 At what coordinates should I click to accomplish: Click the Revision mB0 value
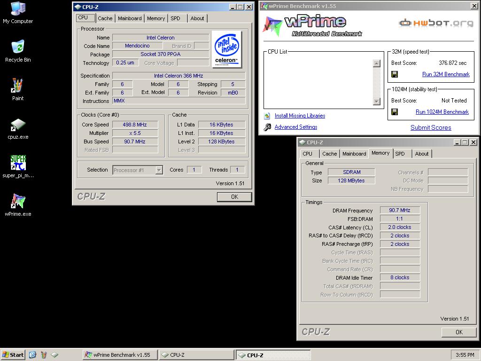(233, 93)
